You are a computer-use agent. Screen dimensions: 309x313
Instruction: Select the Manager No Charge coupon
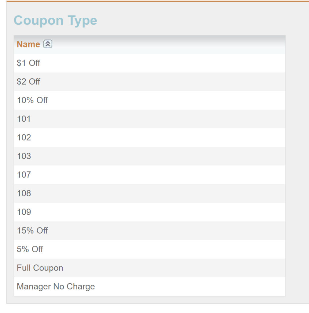pyautogui.click(x=150, y=286)
